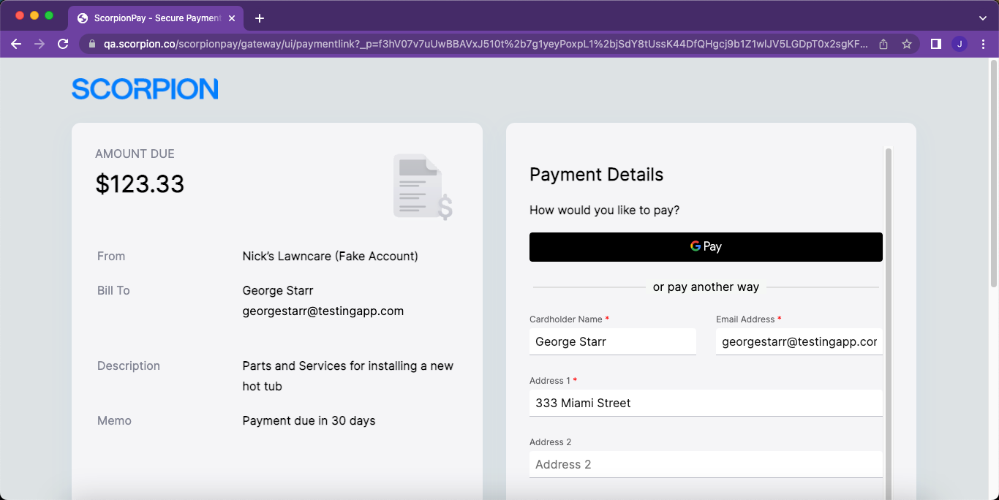This screenshot has height=500, width=999.
Task: Select the $123.33 amount due text
Action: (x=140, y=183)
